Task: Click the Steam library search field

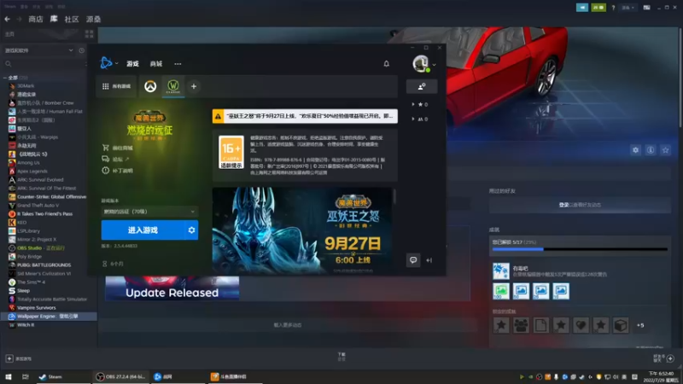Action: pyautogui.click(x=44, y=64)
